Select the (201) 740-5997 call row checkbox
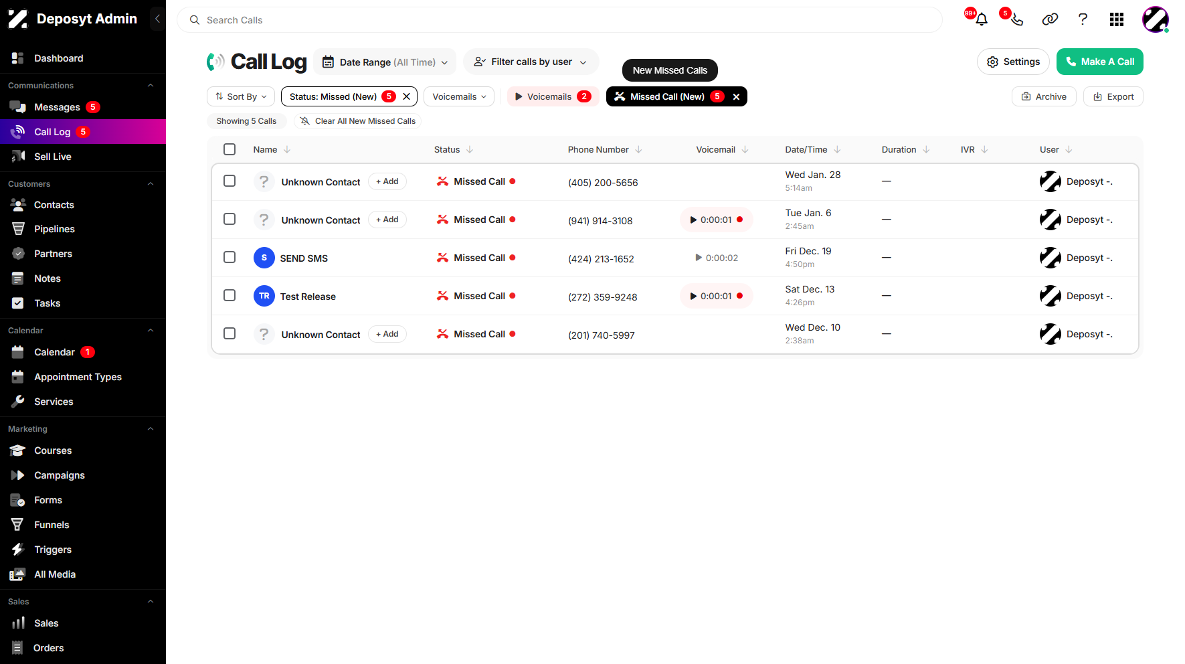This screenshot has width=1185, height=664. pyautogui.click(x=230, y=333)
